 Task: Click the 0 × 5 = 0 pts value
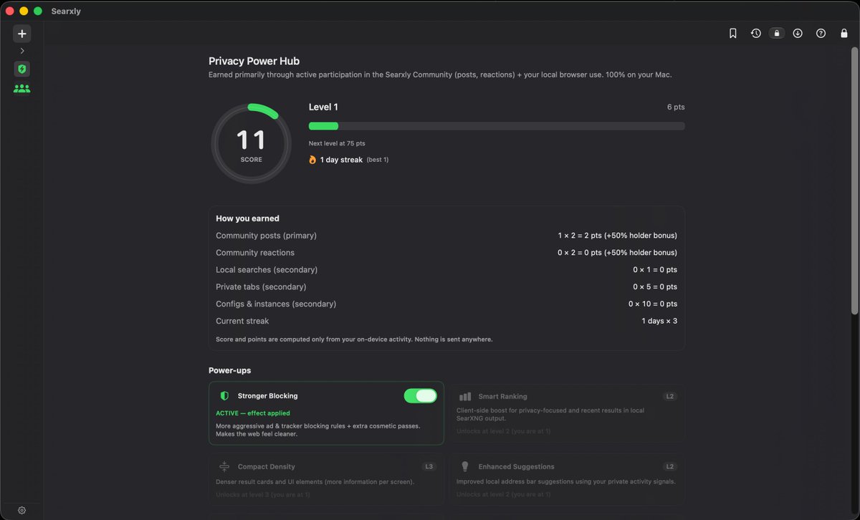coord(655,287)
